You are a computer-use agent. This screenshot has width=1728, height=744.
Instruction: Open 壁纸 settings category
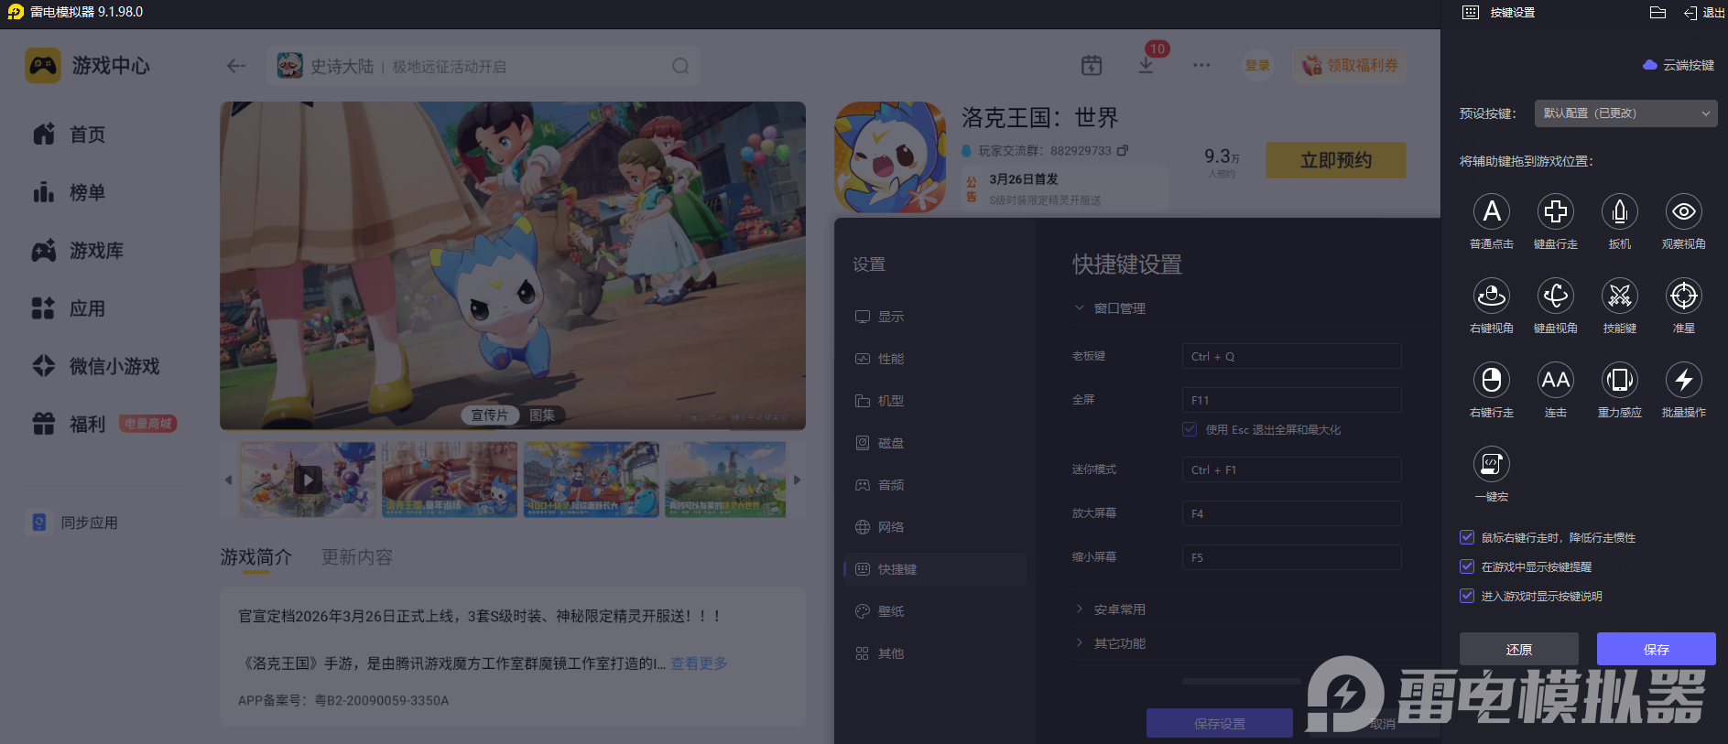click(x=935, y=611)
